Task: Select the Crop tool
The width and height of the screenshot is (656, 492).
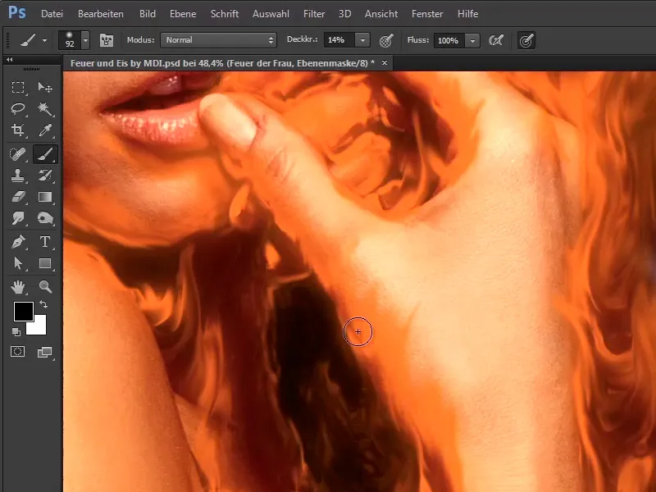Action: 17,130
